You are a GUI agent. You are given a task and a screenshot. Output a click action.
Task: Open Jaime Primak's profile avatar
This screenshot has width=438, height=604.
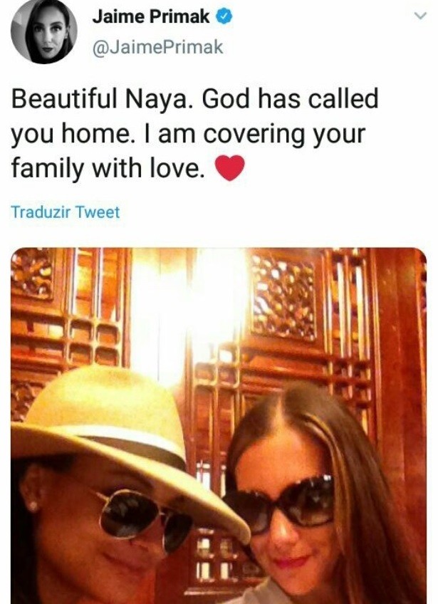(x=43, y=31)
